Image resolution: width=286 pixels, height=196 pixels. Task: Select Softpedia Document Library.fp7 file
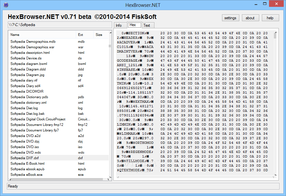(59, 130)
